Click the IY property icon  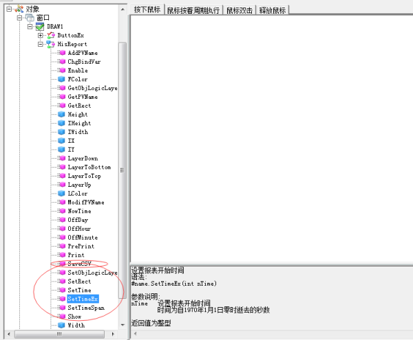(61, 149)
